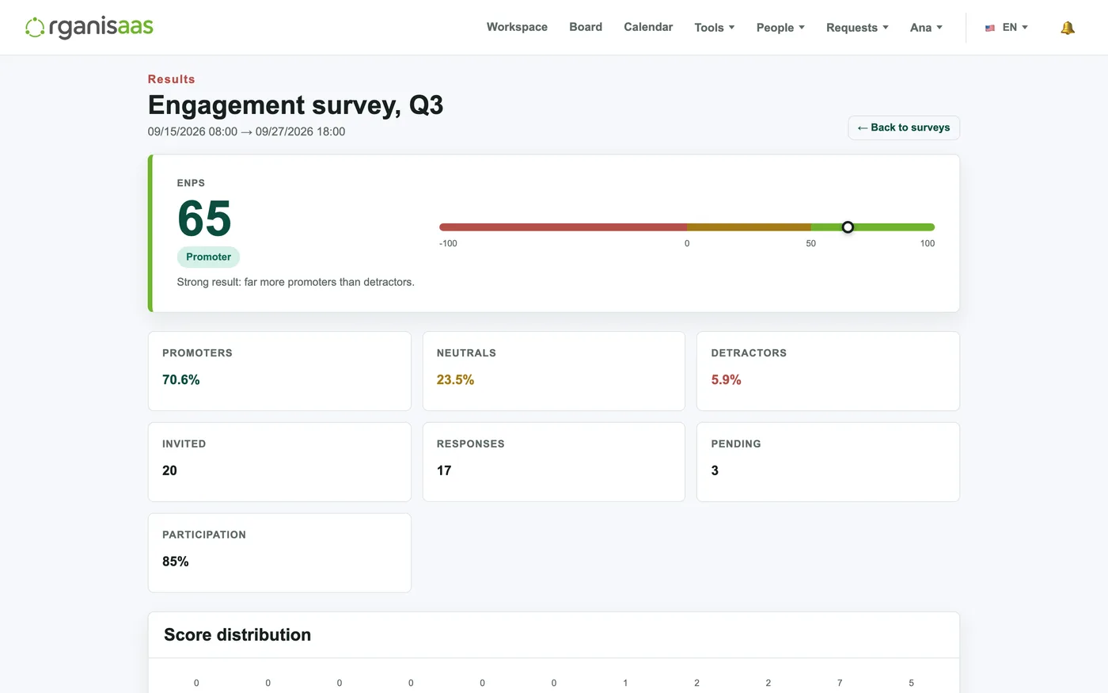Click the PROMOTERS card label

click(x=197, y=353)
